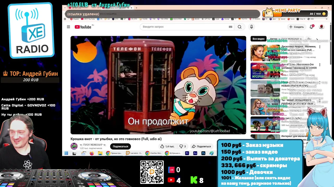Open options menu for Дискотека Авария video
The height and width of the screenshot is (187, 334).
pyautogui.click(x=320, y=47)
